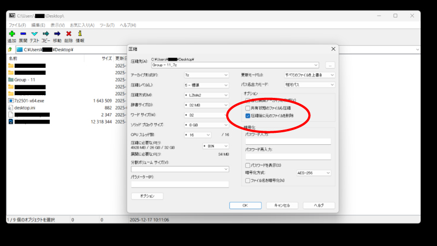Open the File (ファイル) menu
The width and height of the screenshot is (437, 246).
[17, 25]
